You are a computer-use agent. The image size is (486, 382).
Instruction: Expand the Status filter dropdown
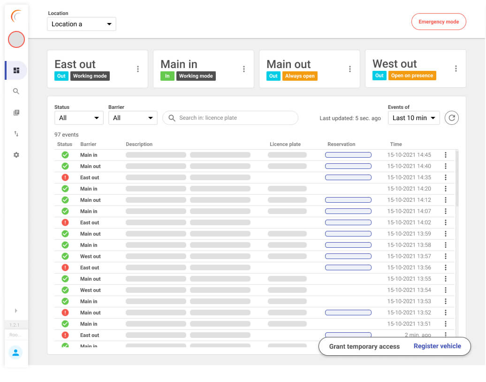[x=78, y=118]
